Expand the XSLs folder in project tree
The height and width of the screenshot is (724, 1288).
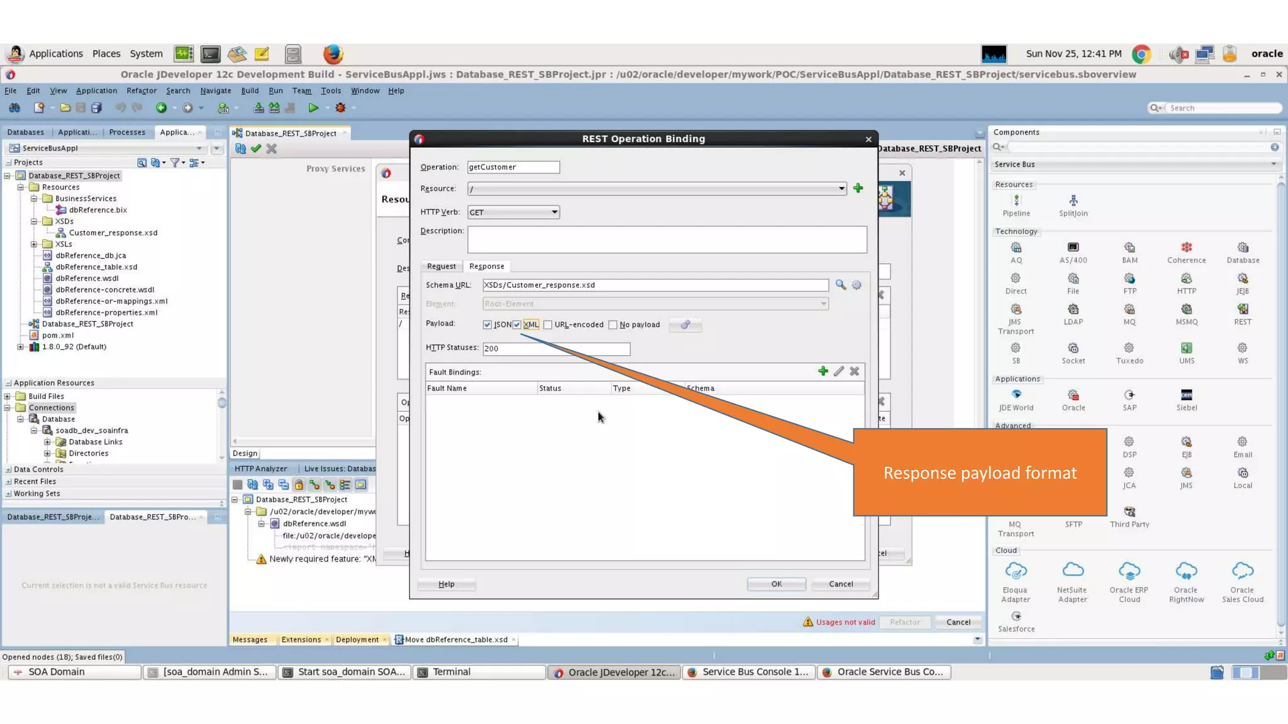pos(34,244)
